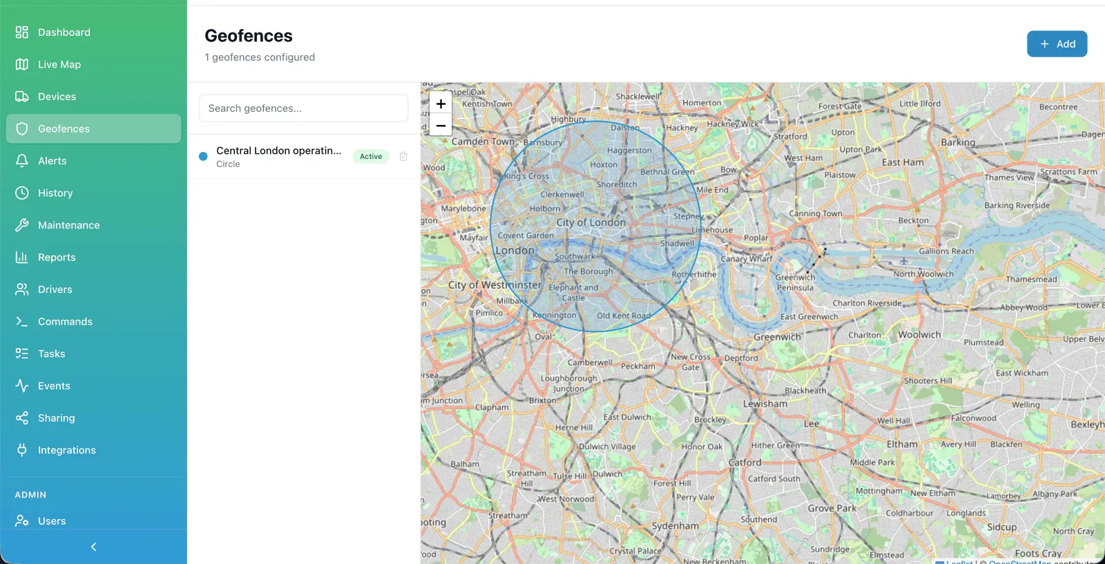
Task: Open the Integrations menu label
Action: coord(67,450)
